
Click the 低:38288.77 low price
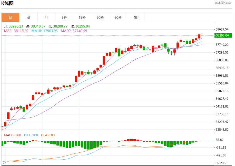(x=58, y=26)
